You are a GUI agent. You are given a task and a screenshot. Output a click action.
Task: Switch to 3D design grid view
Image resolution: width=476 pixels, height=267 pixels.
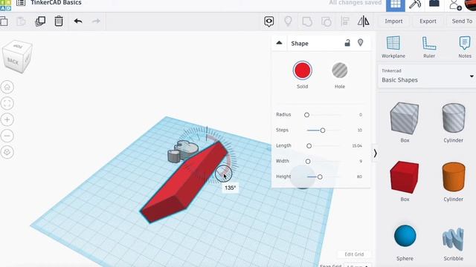pos(396,5)
